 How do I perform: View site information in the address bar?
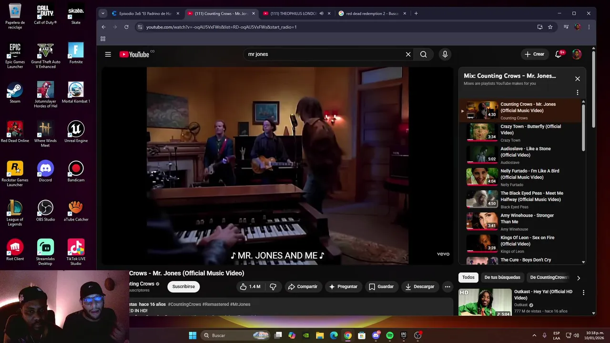[140, 27]
